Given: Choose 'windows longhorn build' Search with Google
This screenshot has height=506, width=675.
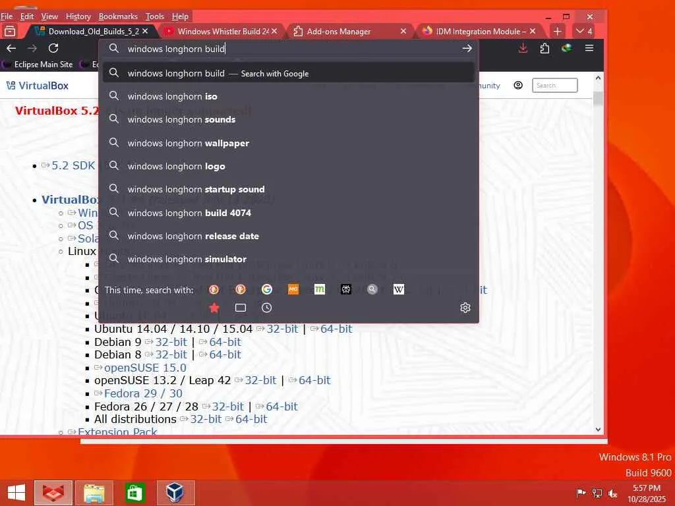Looking at the screenshot, I should (x=289, y=73).
